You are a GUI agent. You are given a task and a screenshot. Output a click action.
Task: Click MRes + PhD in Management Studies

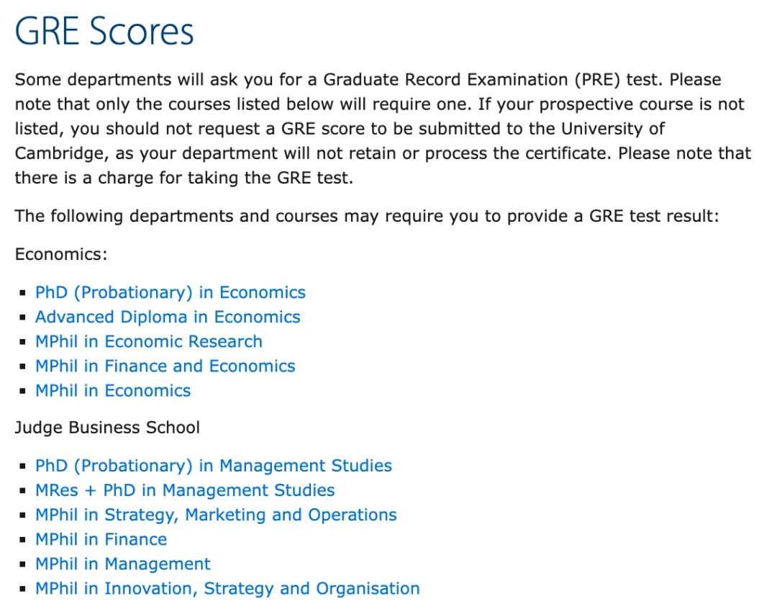[x=185, y=490]
